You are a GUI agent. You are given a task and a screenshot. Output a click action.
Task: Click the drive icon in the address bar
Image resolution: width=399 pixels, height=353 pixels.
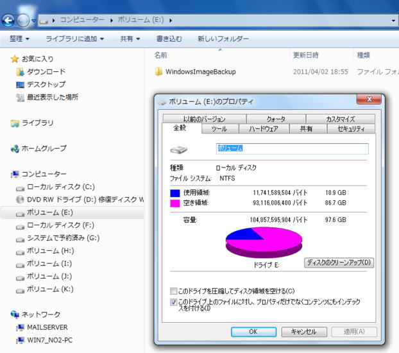(x=44, y=21)
